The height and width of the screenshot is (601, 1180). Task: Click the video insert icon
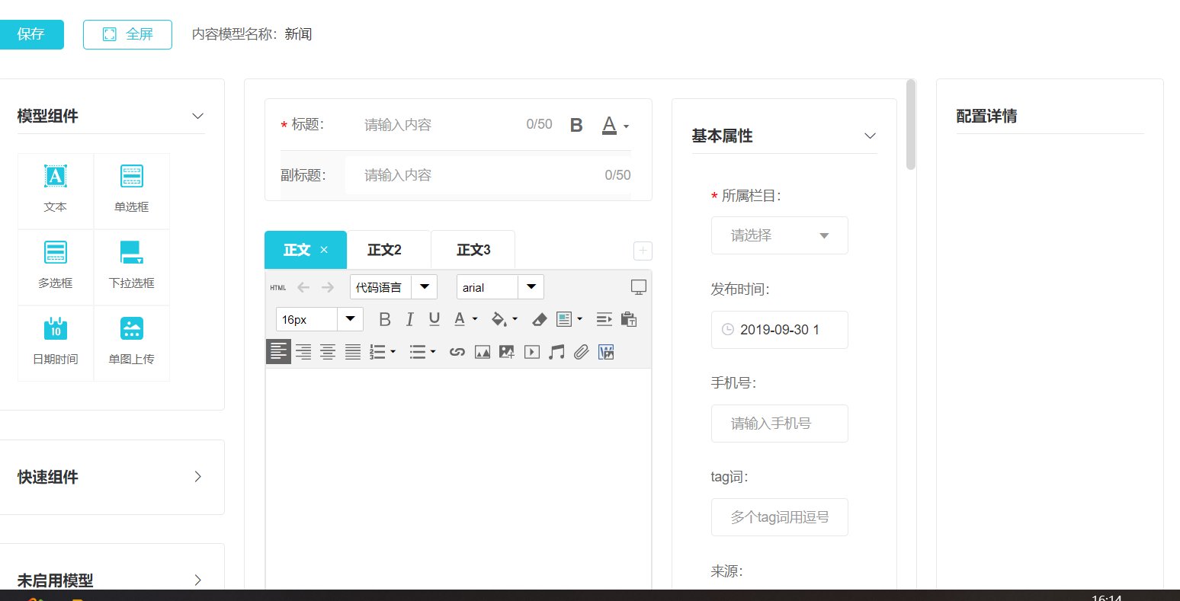(532, 352)
